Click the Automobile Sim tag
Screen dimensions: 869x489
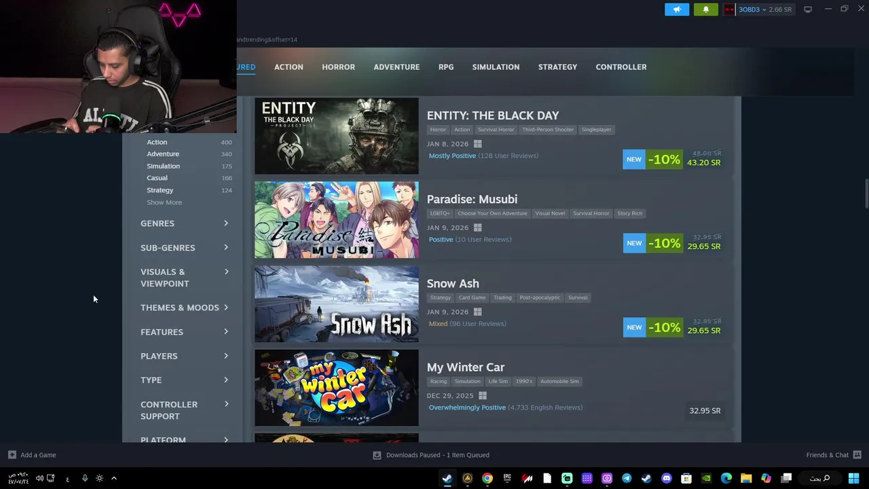(559, 382)
